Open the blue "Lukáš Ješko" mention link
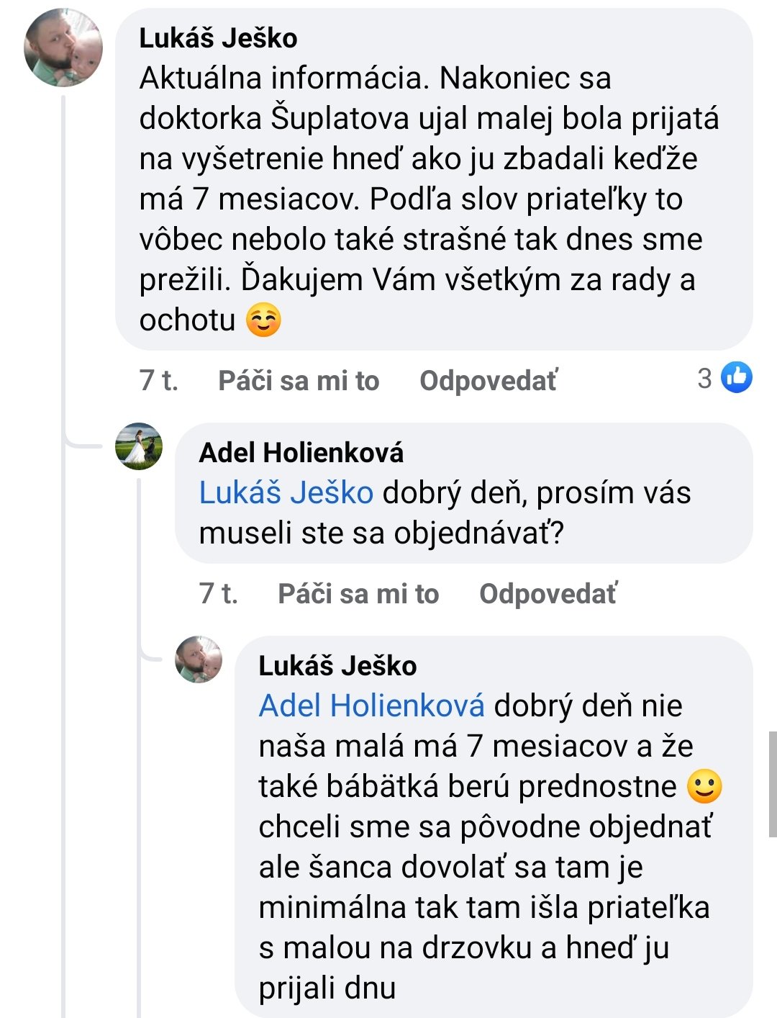 point(286,493)
